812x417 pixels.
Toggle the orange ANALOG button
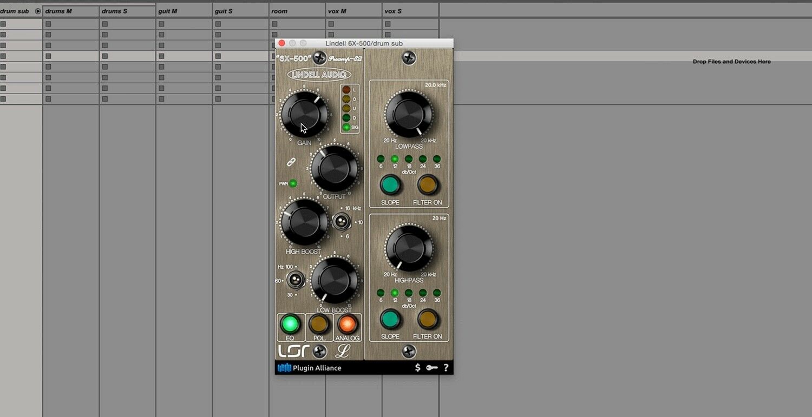coord(347,324)
